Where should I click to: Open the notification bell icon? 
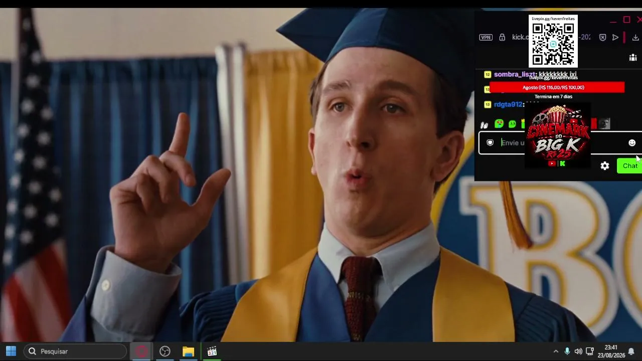point(631,351)
